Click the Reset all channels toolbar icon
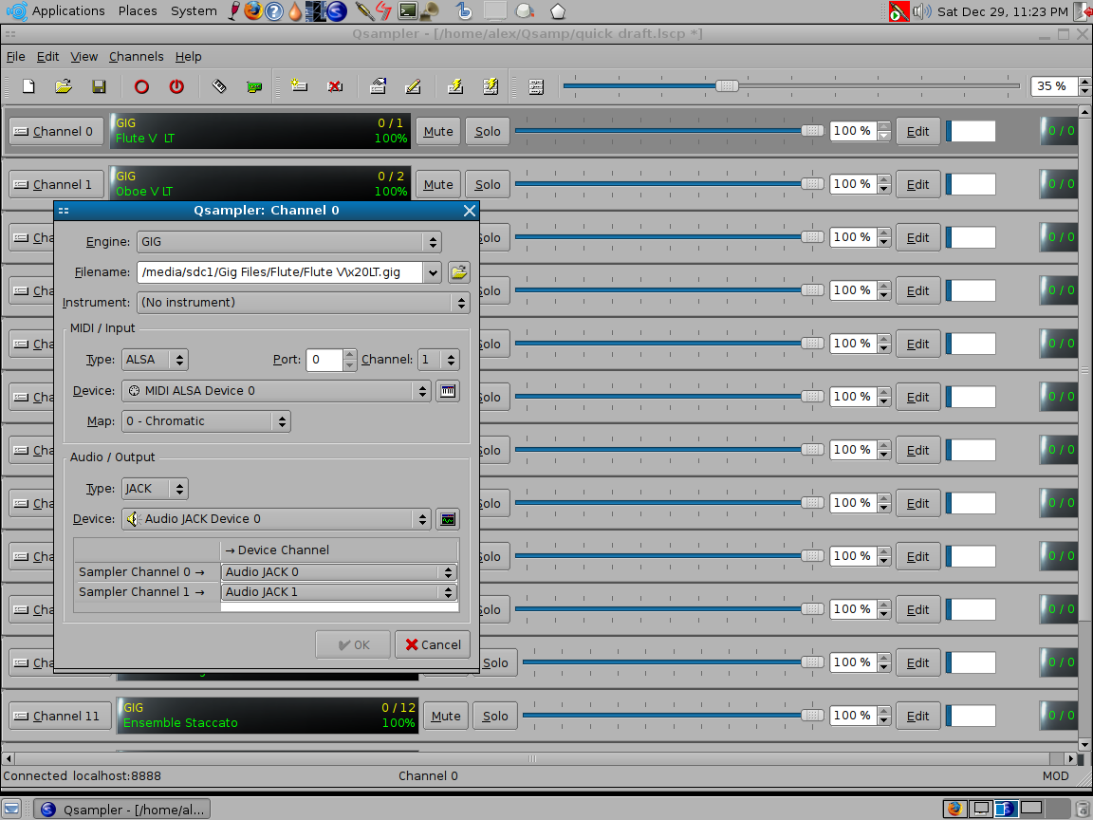Image resolution: width=1093 pixels, height=820 pixels. point(491,86)
